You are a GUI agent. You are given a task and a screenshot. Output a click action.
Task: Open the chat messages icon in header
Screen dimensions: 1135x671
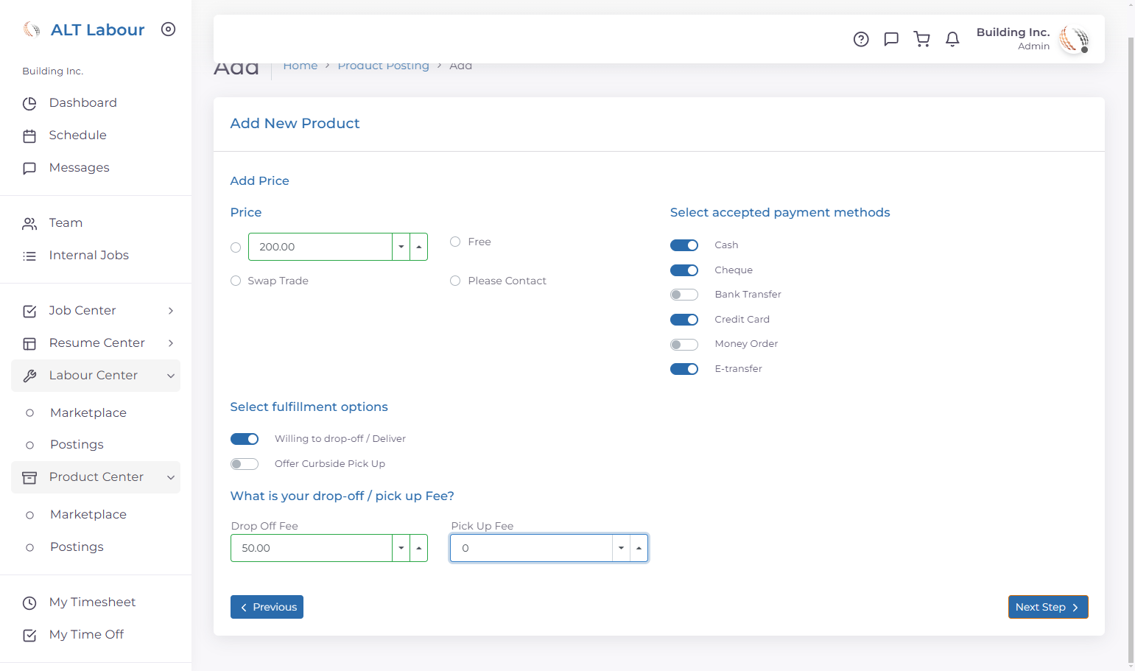pyautogui.click(x=891, y=39)
